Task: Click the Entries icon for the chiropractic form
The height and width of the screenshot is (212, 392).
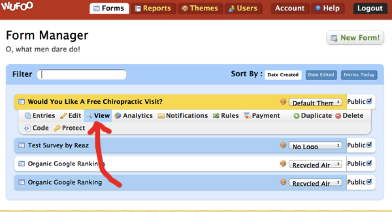Action: [x=28, y=116]
